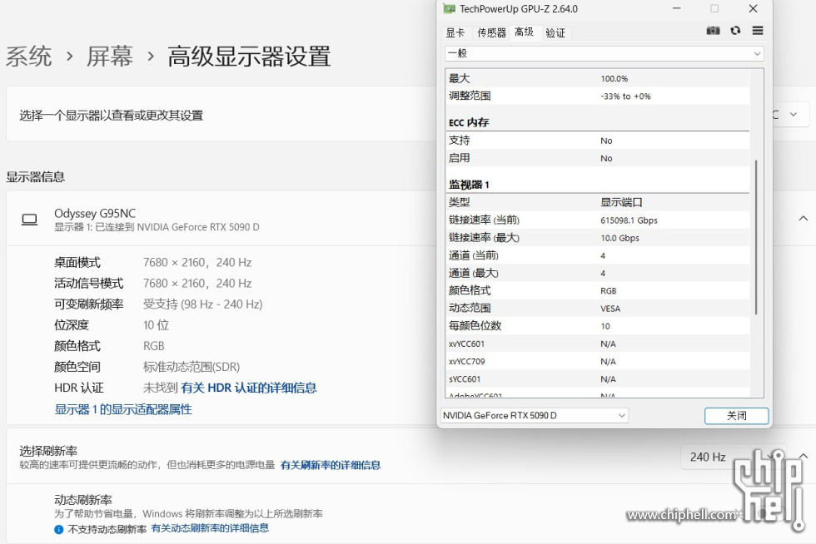Click the GPU-Z app icon in title bar
This screenshot has height=544, width=816.
click(449, 9)
